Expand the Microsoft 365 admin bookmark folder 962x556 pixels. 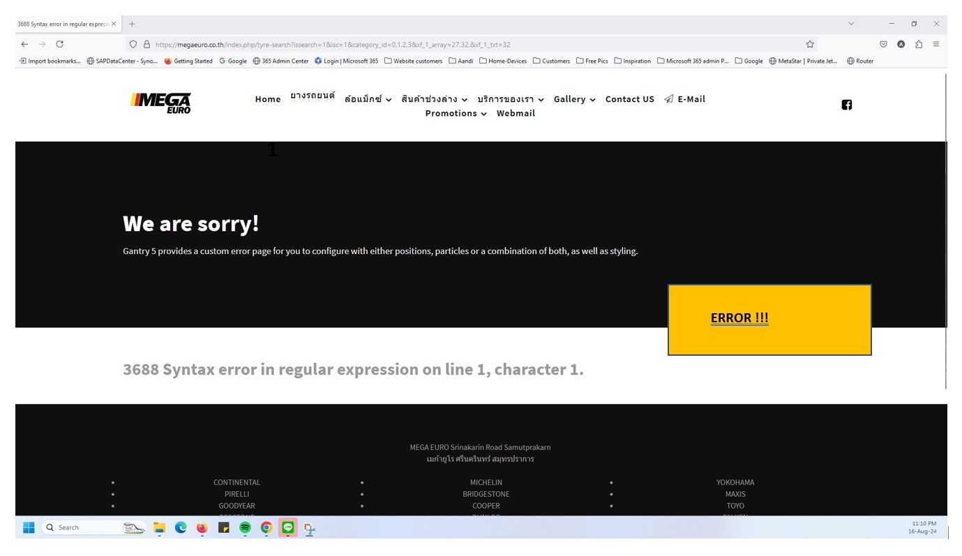(693, 61)
